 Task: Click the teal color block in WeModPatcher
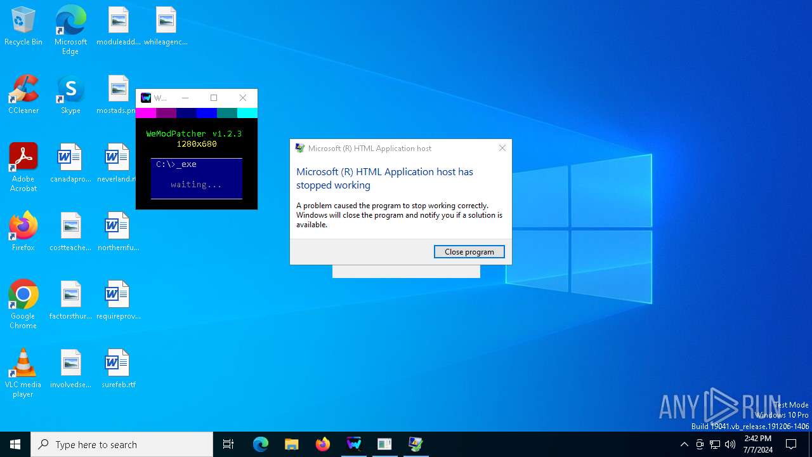[x=227, y=113]
